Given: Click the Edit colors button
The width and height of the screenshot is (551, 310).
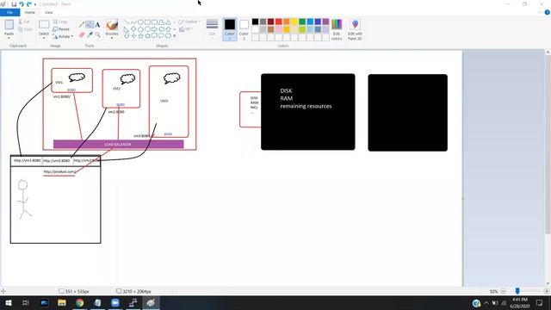Looking at the screenshot, I should tap(337, 29).
